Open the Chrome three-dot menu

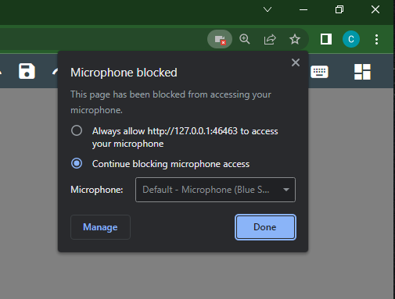[x=376, y=40]
